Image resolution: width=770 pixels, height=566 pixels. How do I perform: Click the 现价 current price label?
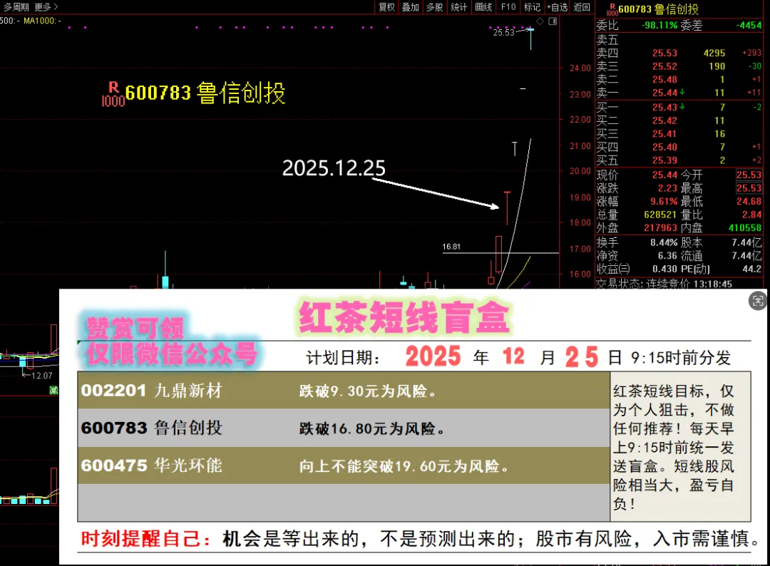[x=607, y=175]
